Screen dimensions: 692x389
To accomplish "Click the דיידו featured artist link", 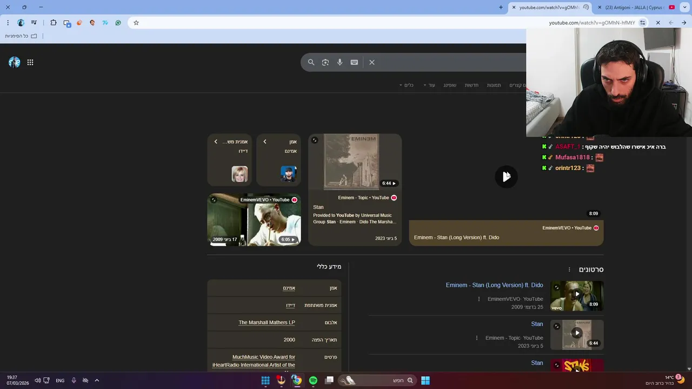I will tap(290, 305).
